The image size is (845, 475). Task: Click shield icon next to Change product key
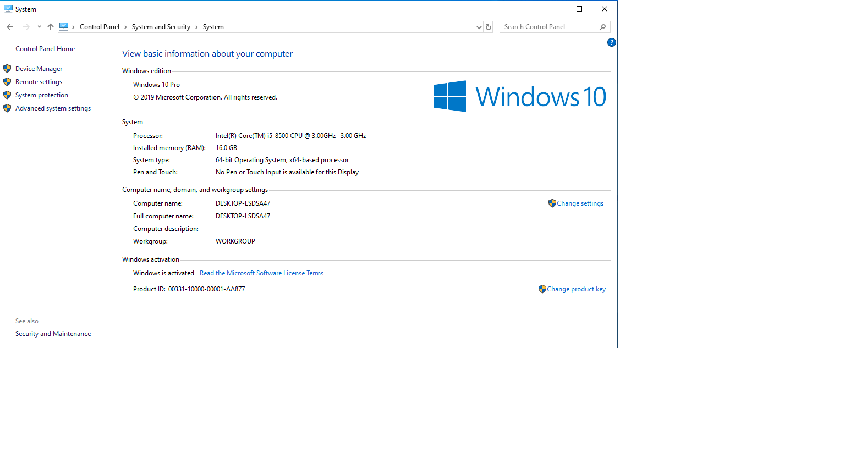tap(542, 289)
